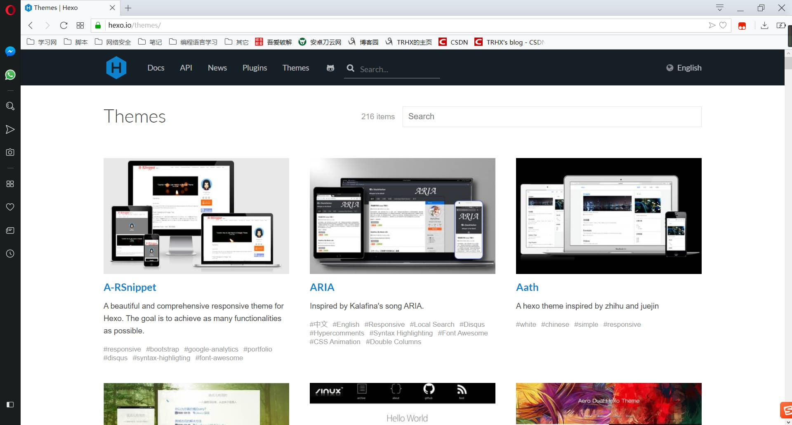The height and width of the screenshot is (425, 792).
Task: Send page to My Flow icon
Action: point(712,25)
